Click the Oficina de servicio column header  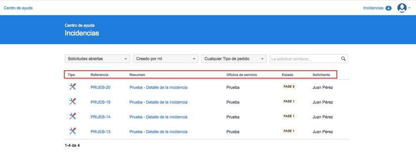pyautogui.click(x=242, y=75)
